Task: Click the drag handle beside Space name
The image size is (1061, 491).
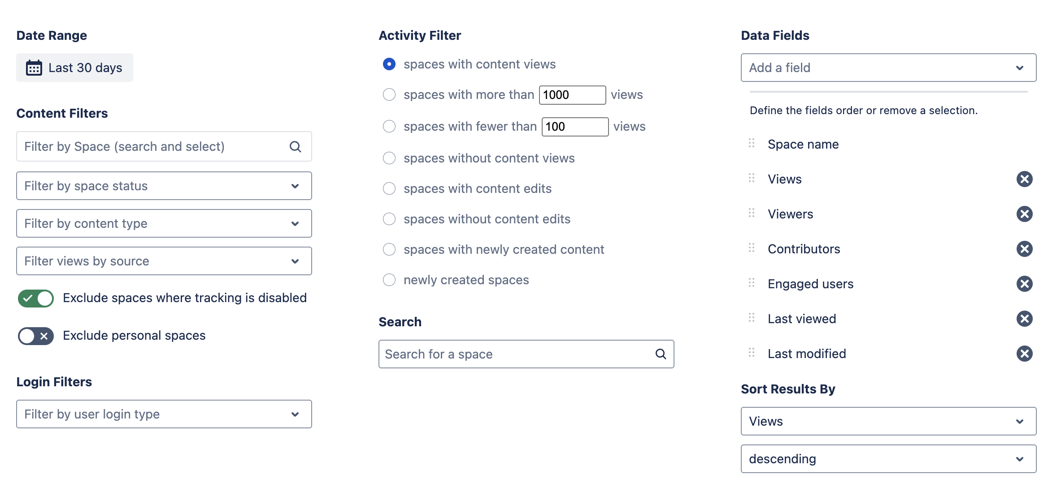Action: 752,144
